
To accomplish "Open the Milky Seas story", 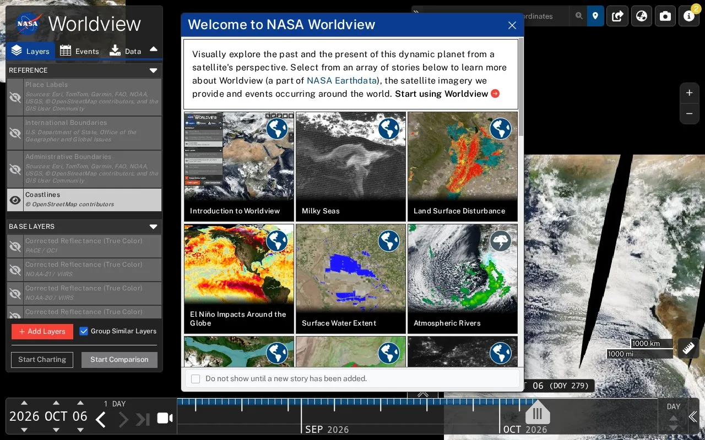I will pyautogui.click(x=351, y=167).
